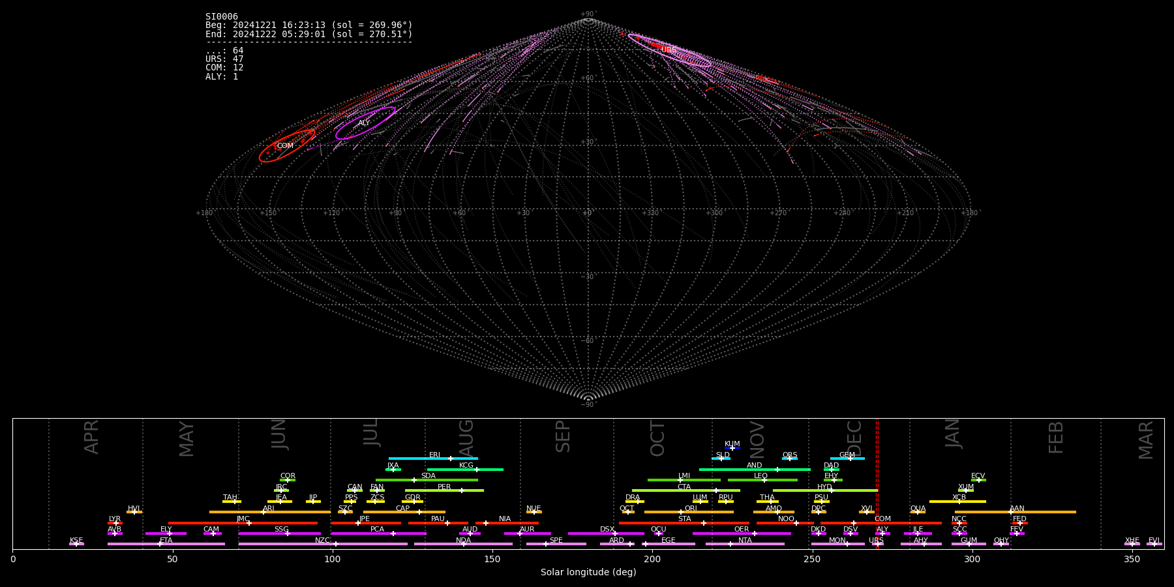Click the NTA pink shower bar

point(745,544)
